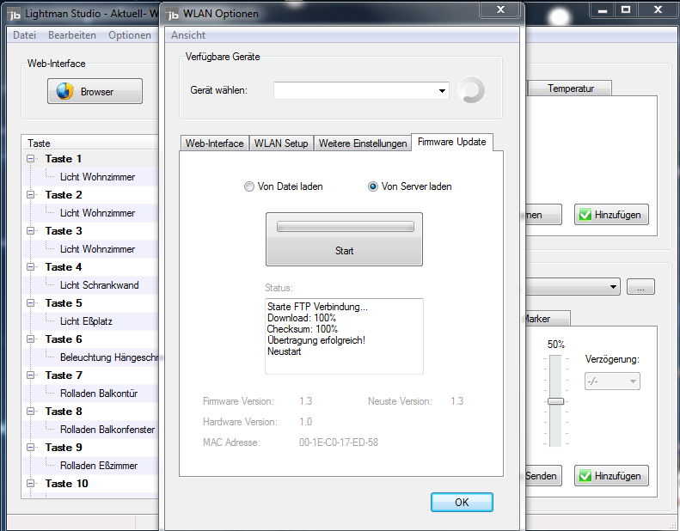Viewport: 680px width, 531px height.
Task: Collapse the Taste 4 tree node
Action: 32,267
